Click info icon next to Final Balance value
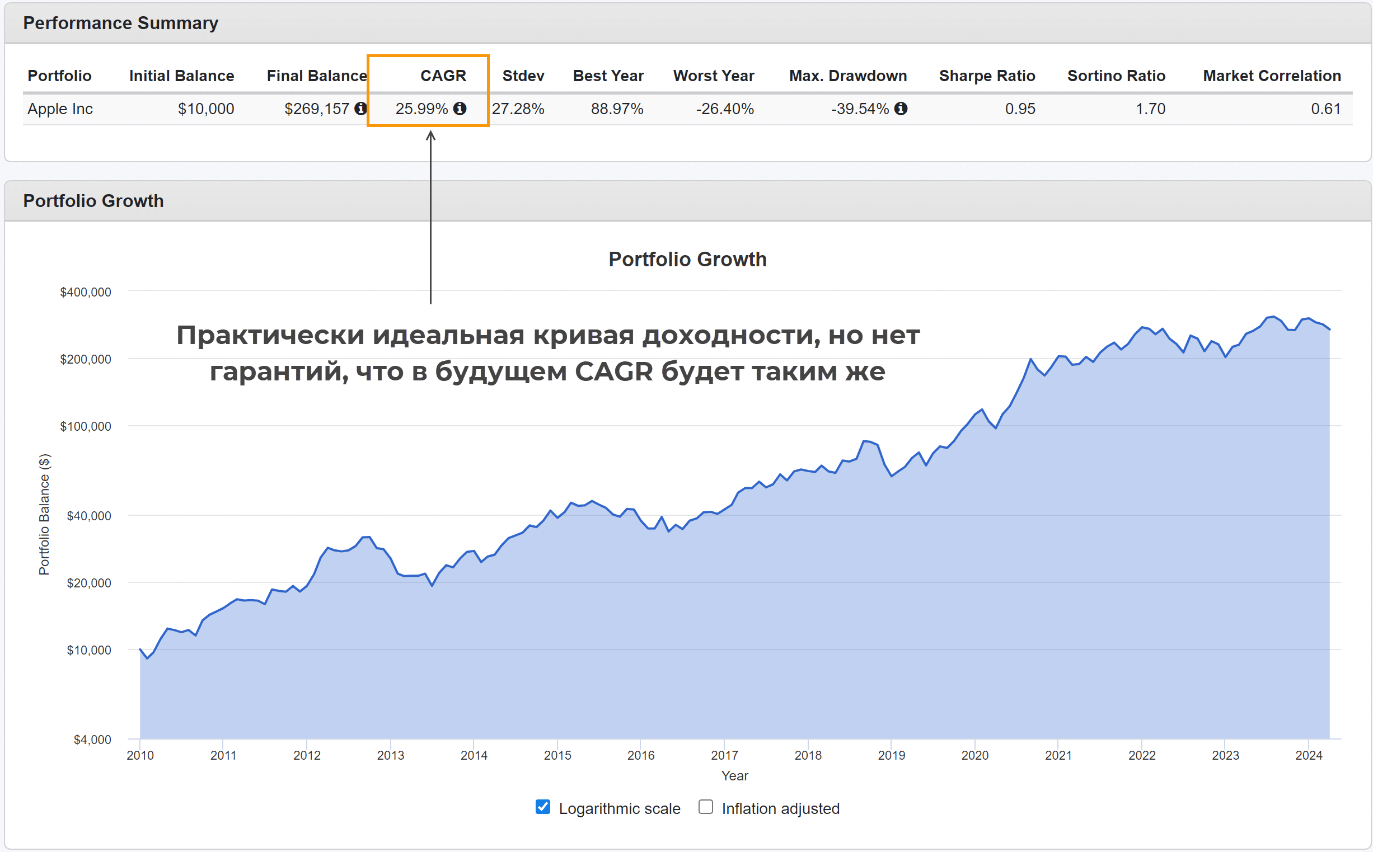This screenshot has height=852, width=1373. 360,109
